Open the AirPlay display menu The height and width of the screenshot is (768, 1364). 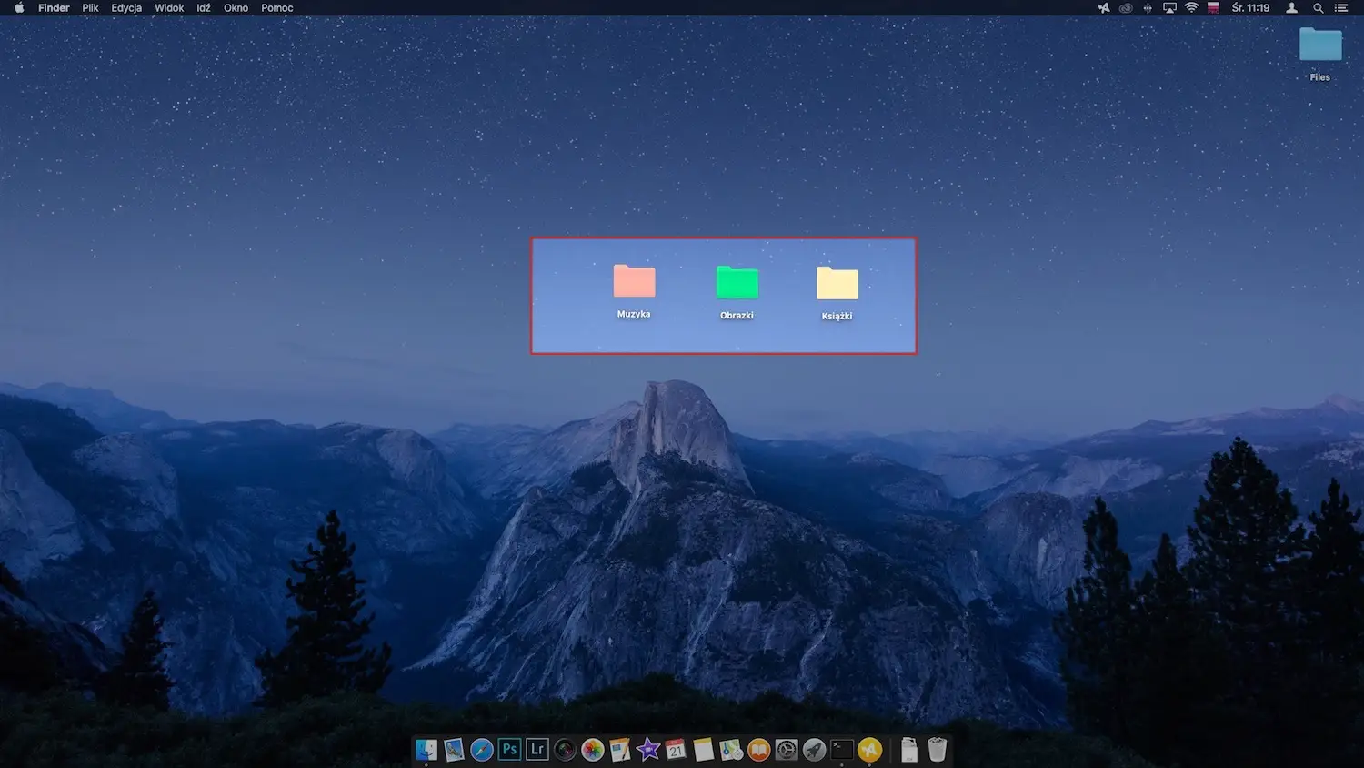click(x=1168, y=7)
